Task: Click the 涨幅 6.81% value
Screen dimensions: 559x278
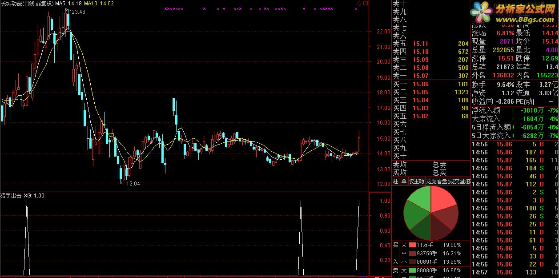Action: click(505, 33)
